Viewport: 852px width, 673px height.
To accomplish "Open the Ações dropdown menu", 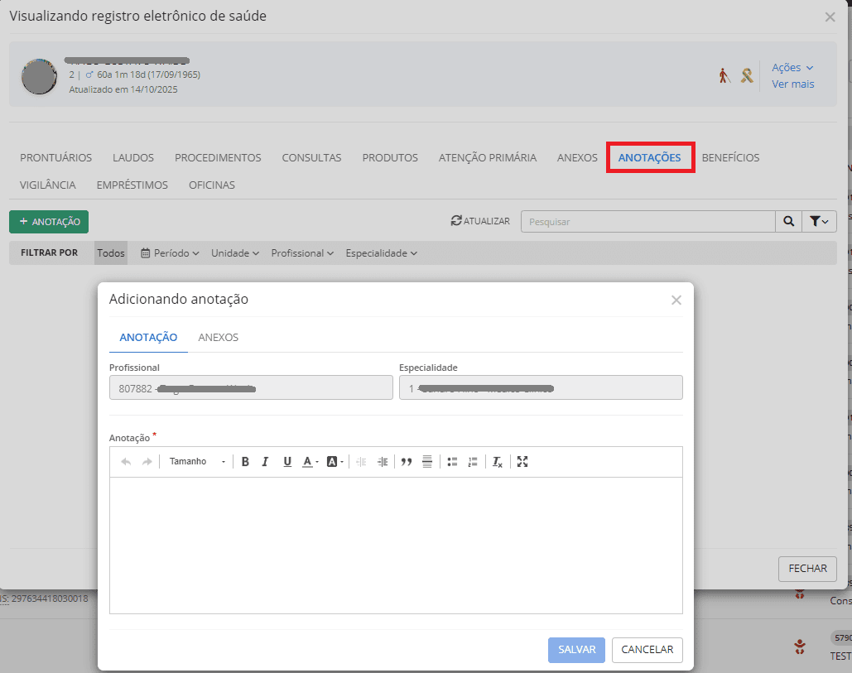I will point(792,68).
